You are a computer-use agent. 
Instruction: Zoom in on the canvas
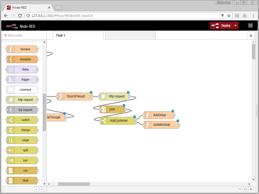pyautogui.click(x=251, y=189)
